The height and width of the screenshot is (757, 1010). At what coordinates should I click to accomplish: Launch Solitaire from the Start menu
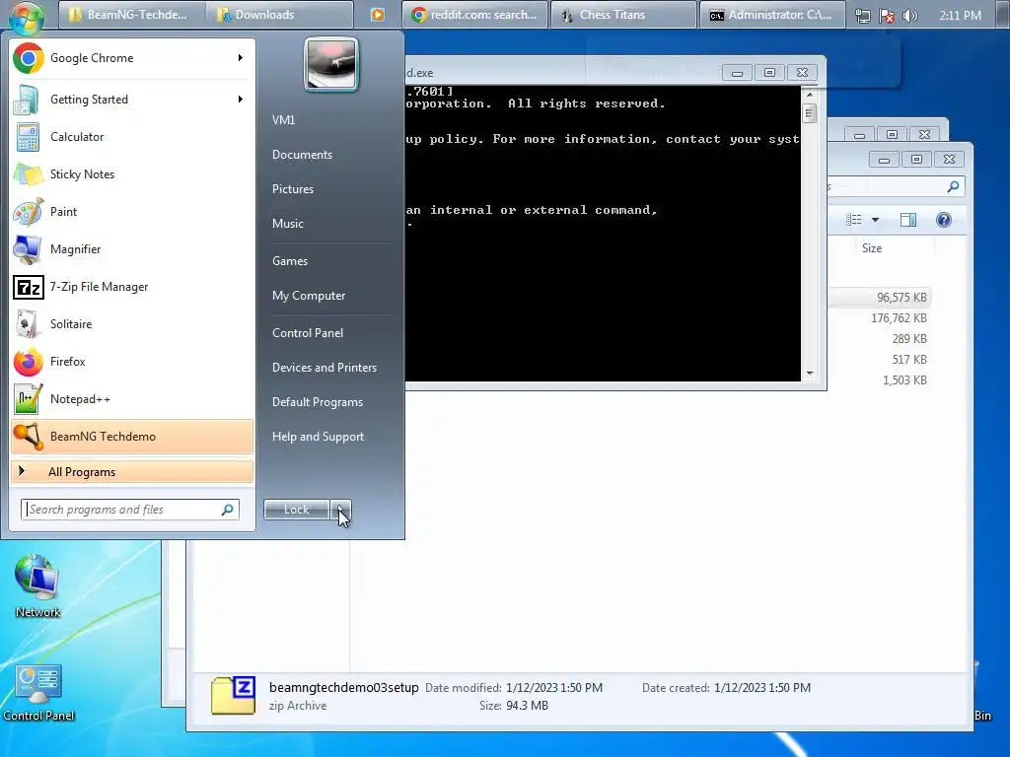[x=132, y=323]
